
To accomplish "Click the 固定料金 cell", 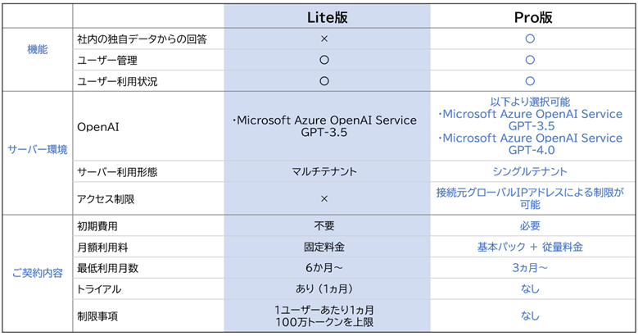I will (x=324, y=247).
